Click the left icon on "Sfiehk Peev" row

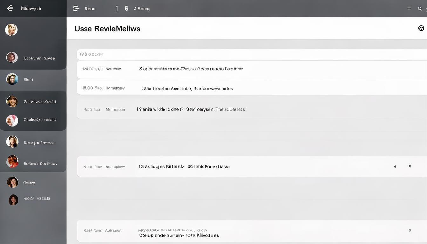[x=395, y=166]
